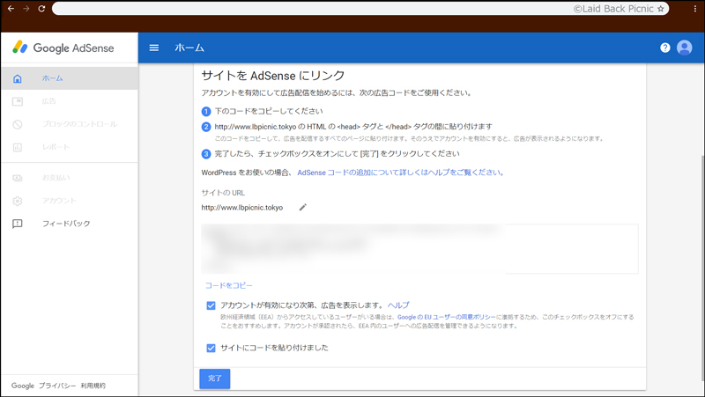Open the Google EU user consent policy link
Image resolution: width=705 pixels, height=397 pixels.
coord(447,317)
